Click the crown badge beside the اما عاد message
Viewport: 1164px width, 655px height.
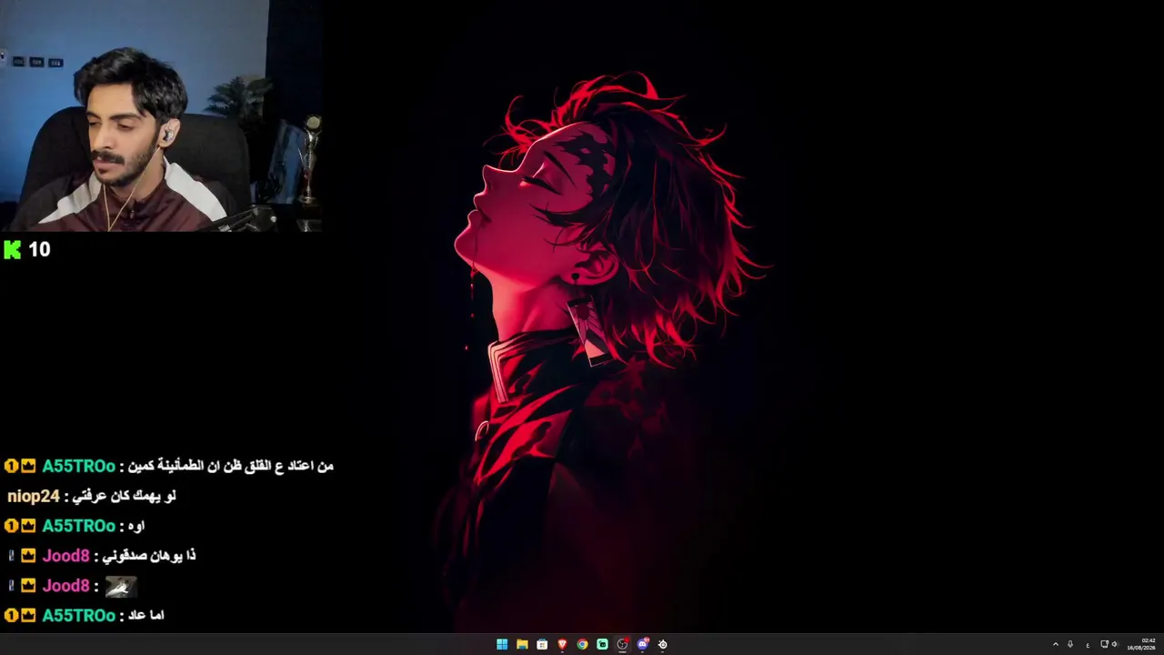[28, 616]
